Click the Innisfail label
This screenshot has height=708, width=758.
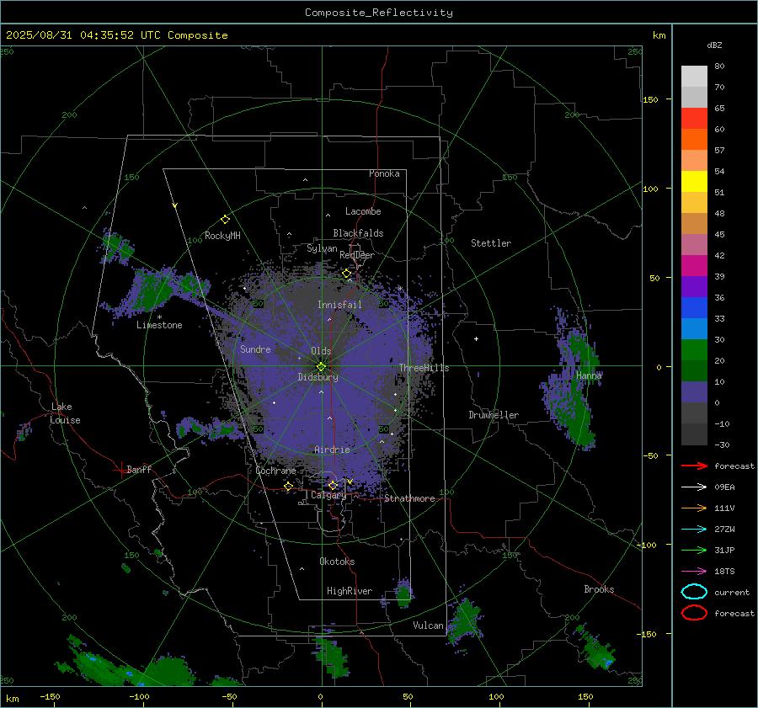pos(339,305)
